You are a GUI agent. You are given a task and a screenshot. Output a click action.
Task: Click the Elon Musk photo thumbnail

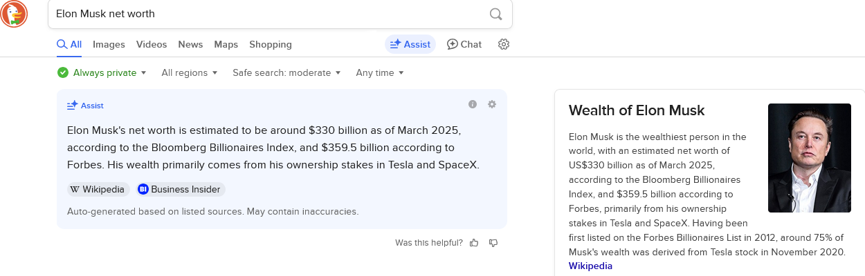click(810, 158)
